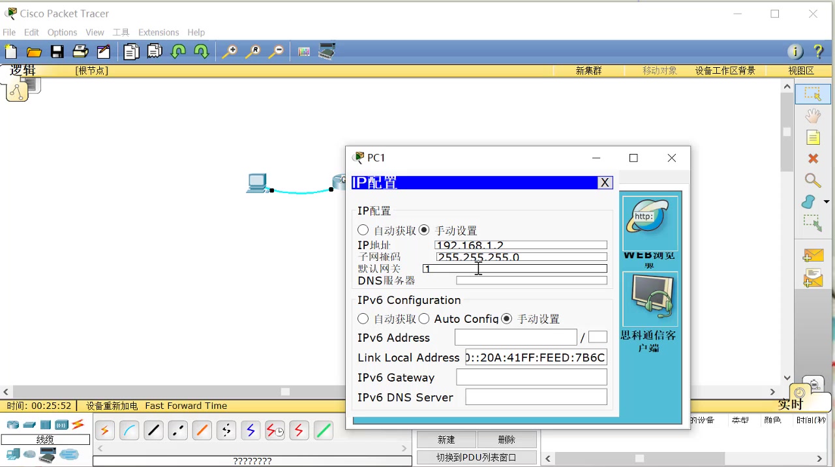
Task: Choose the red serial DTE cable
Action: pos(299,430)
